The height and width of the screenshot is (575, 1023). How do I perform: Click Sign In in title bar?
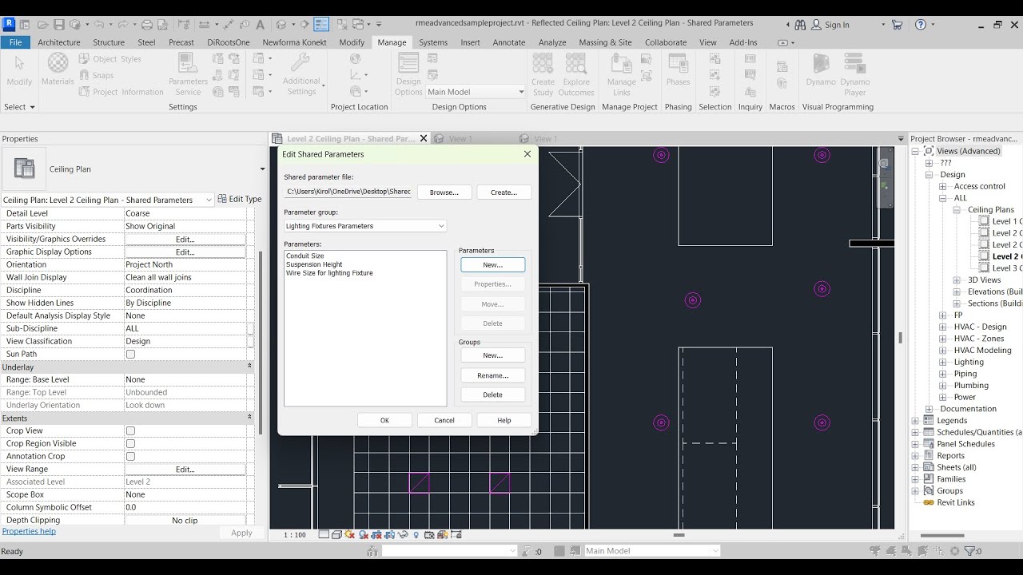click(837, 25)
